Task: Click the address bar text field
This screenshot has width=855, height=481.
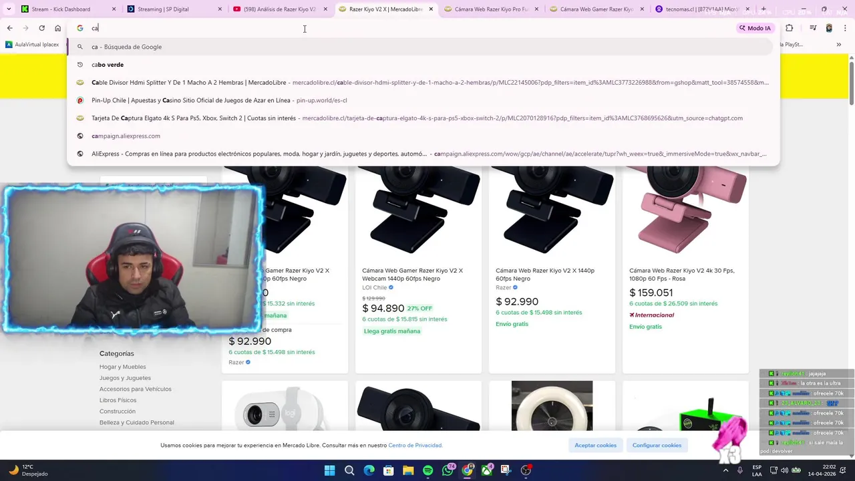Action: tap(411, 28)
